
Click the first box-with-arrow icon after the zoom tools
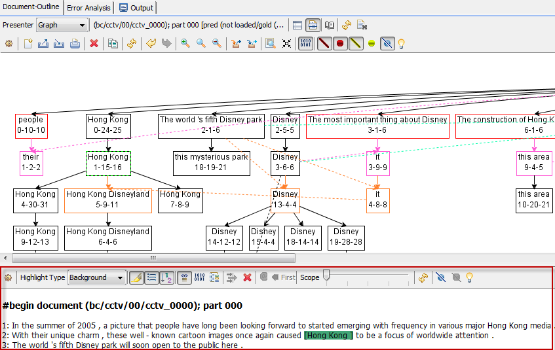pyautogui.click(x=236, y=43)
